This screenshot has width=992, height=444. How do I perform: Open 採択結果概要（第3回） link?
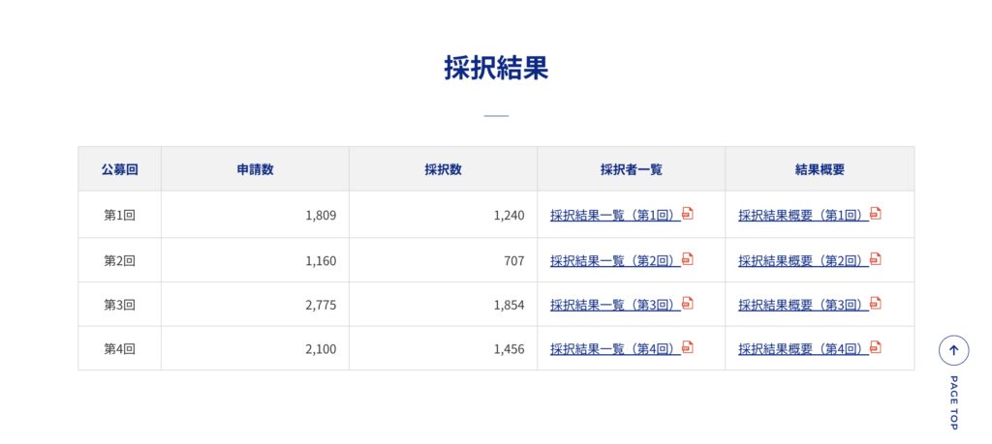(801, 305)
